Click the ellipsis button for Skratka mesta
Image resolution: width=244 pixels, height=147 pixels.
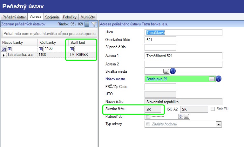[166, 71]
